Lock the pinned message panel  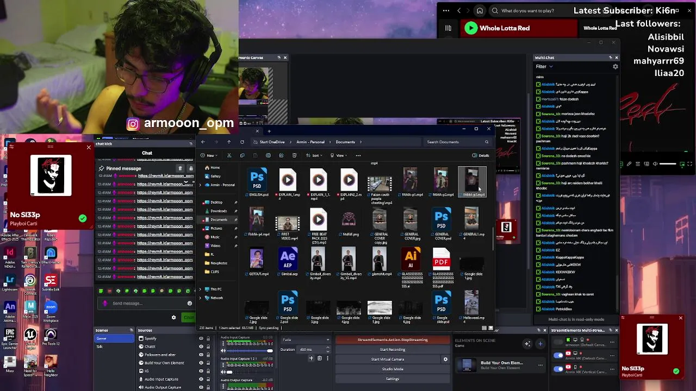pyautogui.click(x=190, y=168)
